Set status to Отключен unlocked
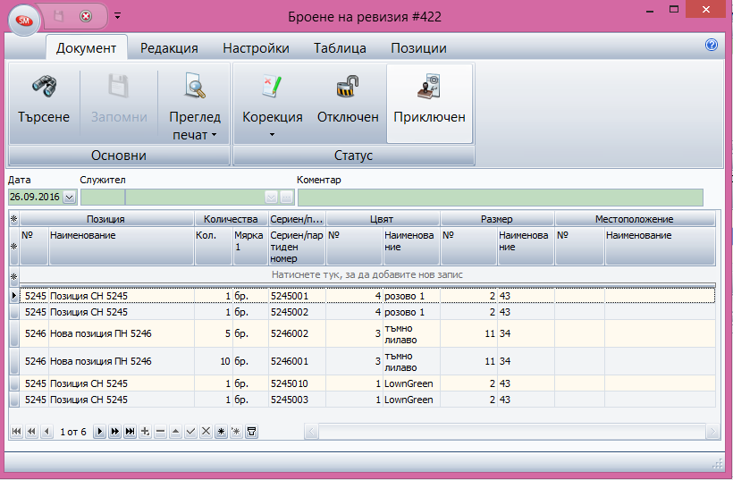Screen dimensions: 733x480 [x=348, y=103]
